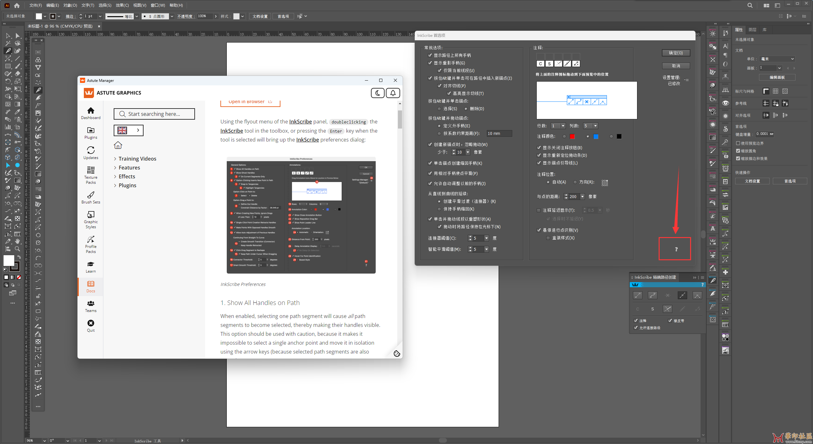Select the Selection tool in the Illustrator toolbox
The image size is (813, 444).
click(x=8, y=36)
